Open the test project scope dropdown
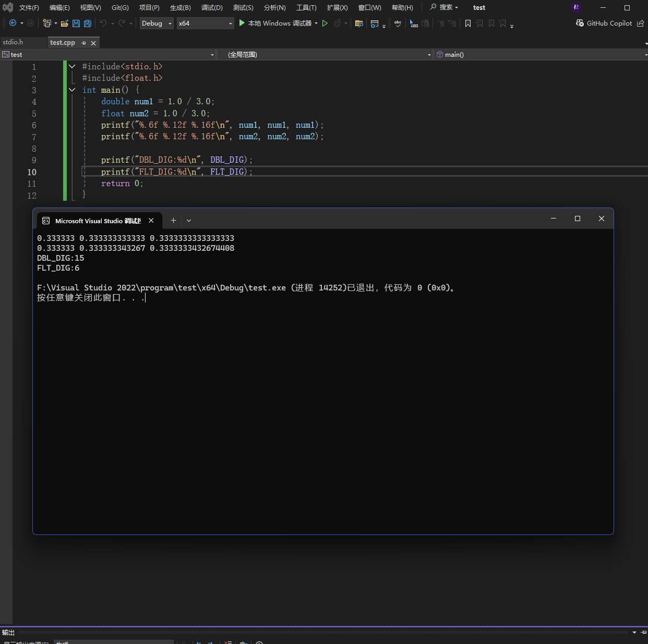The width and height of the screenshot is (648, 644). 108,54
